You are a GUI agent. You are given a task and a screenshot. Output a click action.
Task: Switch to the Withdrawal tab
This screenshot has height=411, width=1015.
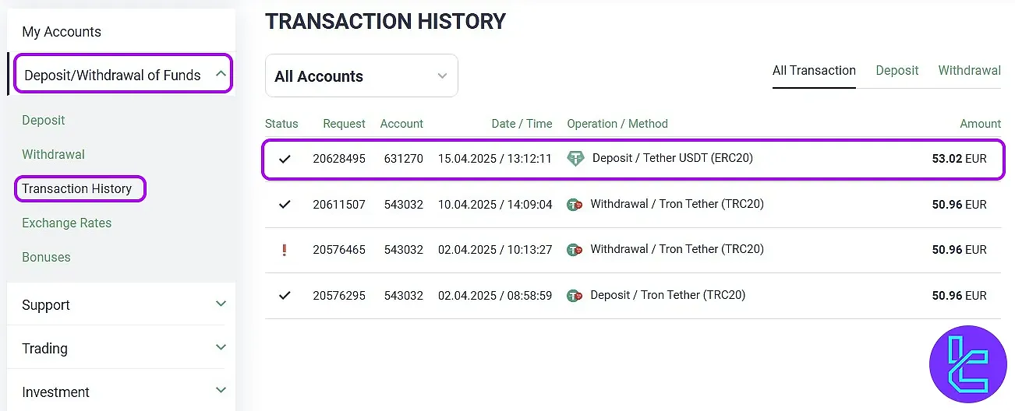click(x=969, y=70)
